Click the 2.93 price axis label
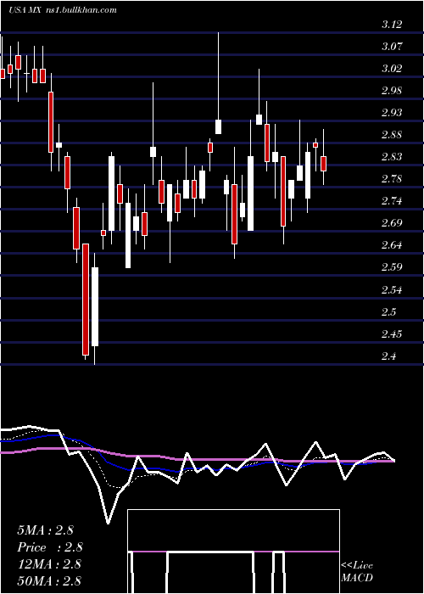The height and width of the screenshot is (594, 424). point(391,113)
